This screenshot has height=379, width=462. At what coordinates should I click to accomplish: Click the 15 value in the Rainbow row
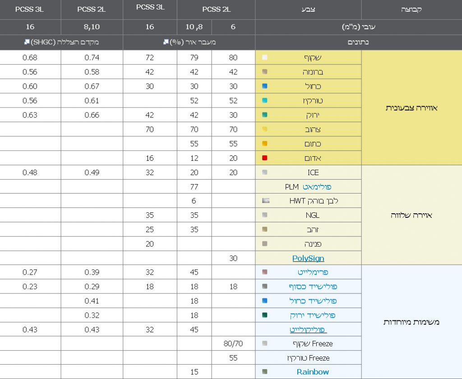pyautogui.click(x=194, y=372)
